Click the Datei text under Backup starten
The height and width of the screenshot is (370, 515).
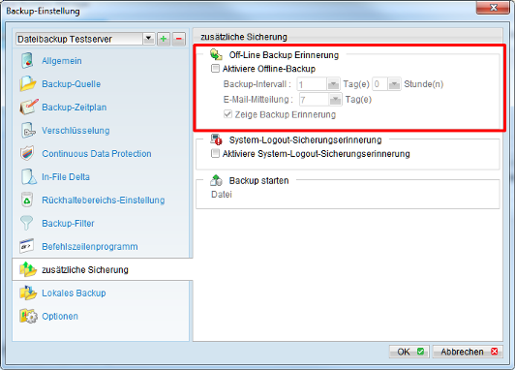pyautogui.click(x=222, y=194)
